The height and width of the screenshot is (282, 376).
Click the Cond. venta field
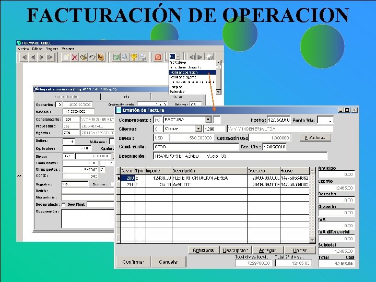coord(196,147)
